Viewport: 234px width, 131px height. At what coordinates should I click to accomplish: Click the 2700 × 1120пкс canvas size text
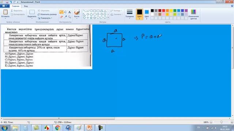pos(64,122)
